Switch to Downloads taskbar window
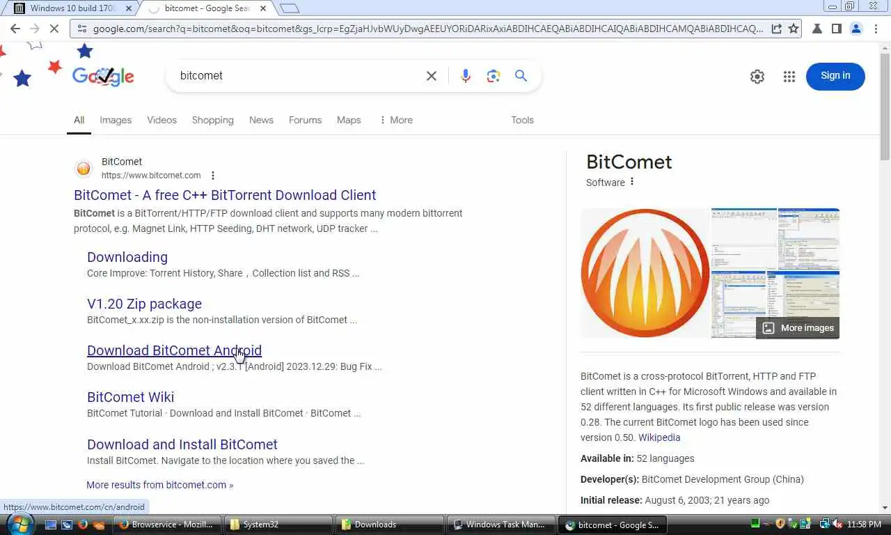The width and height of the screenshot is (891, 535). [x=390, y=525]
